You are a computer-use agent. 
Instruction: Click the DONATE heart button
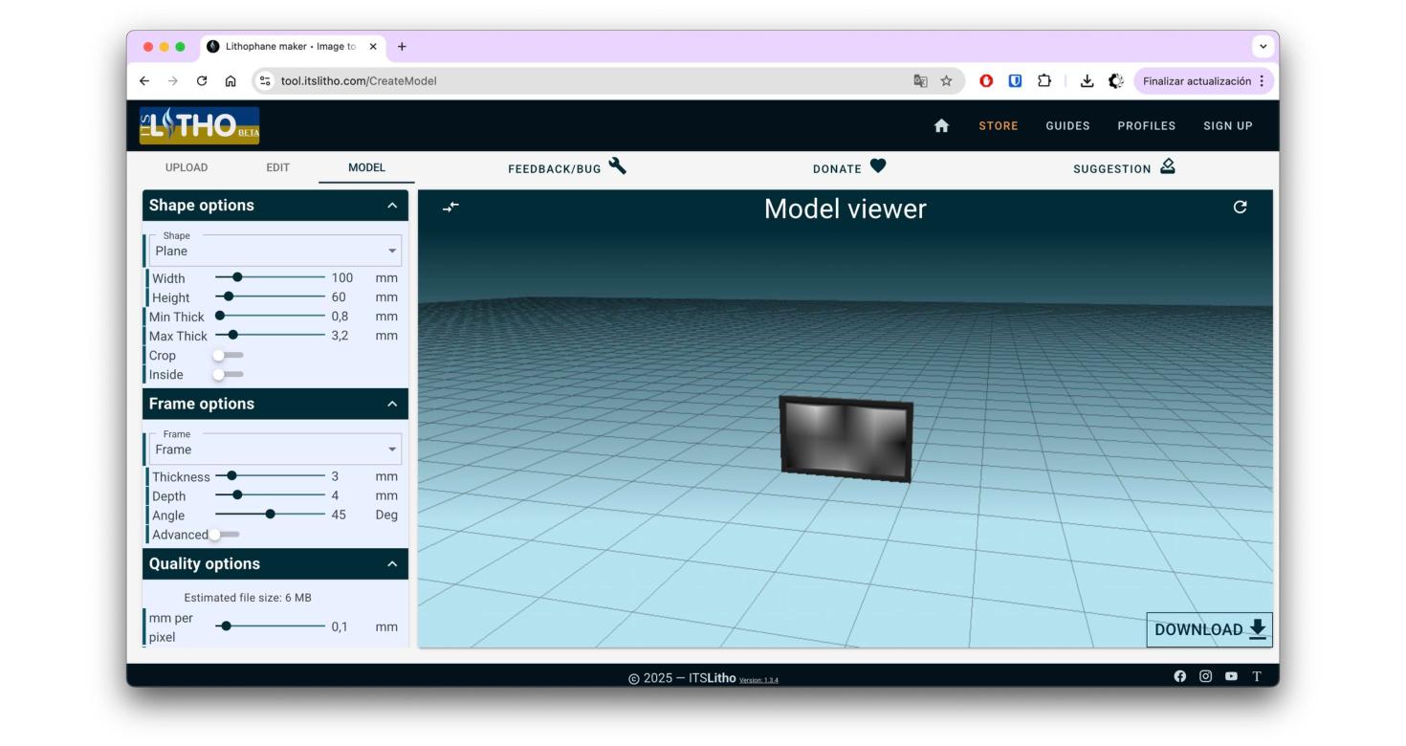[x=849, y=167]
